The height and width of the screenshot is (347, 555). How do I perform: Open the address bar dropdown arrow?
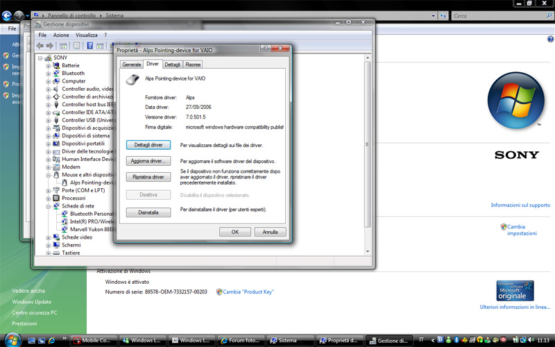433,15
